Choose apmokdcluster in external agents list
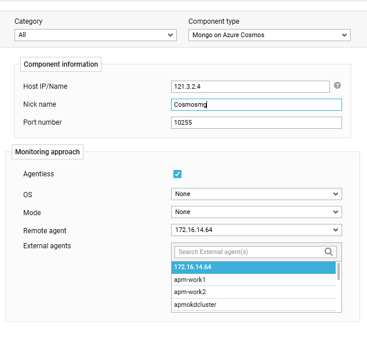The height and width of the screenshot is (337, 367). coord(253,305)
